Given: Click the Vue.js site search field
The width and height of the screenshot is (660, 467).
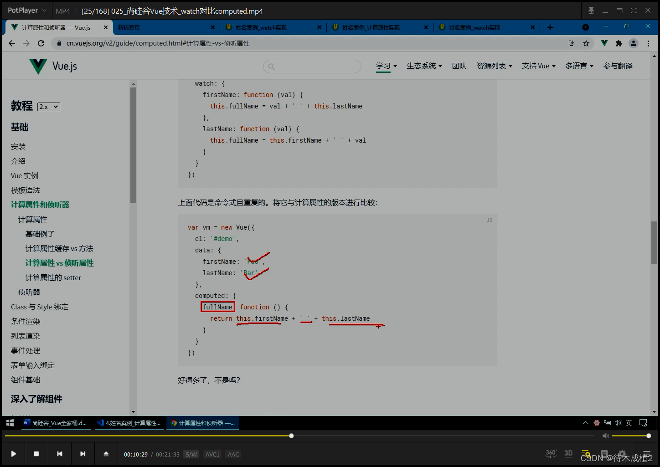Looking at the screenshot, I should [x=312, y=67].
